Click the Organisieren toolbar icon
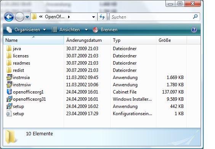215x149 pixels. 9,30
